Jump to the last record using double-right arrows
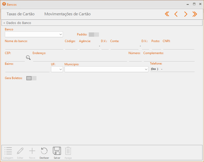 pyautogui.click(x=195, y=14)
